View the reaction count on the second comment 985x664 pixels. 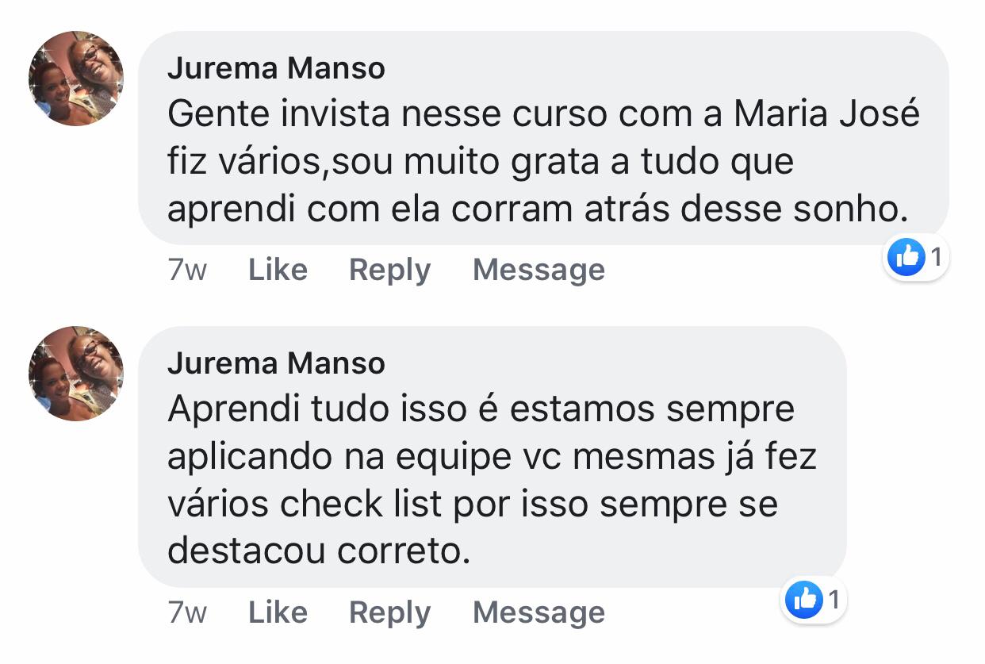point(834,600)
